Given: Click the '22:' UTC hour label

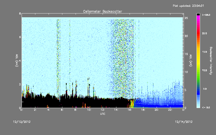Looking at the screenshot, I should click(170, 110).
